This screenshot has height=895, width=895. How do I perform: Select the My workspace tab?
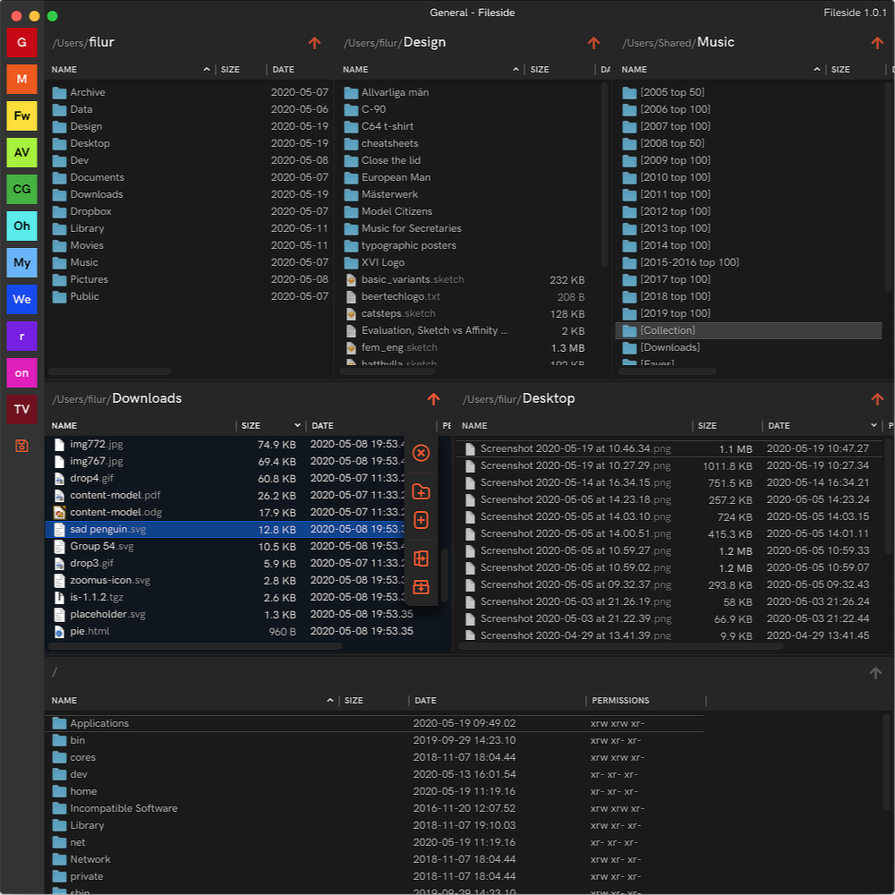(21, 262)
